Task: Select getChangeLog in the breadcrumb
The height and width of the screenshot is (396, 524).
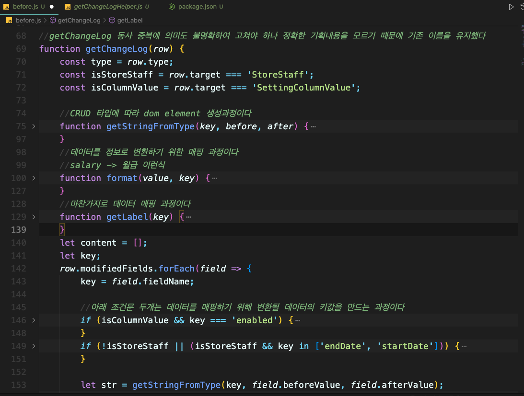Action: 79,21
